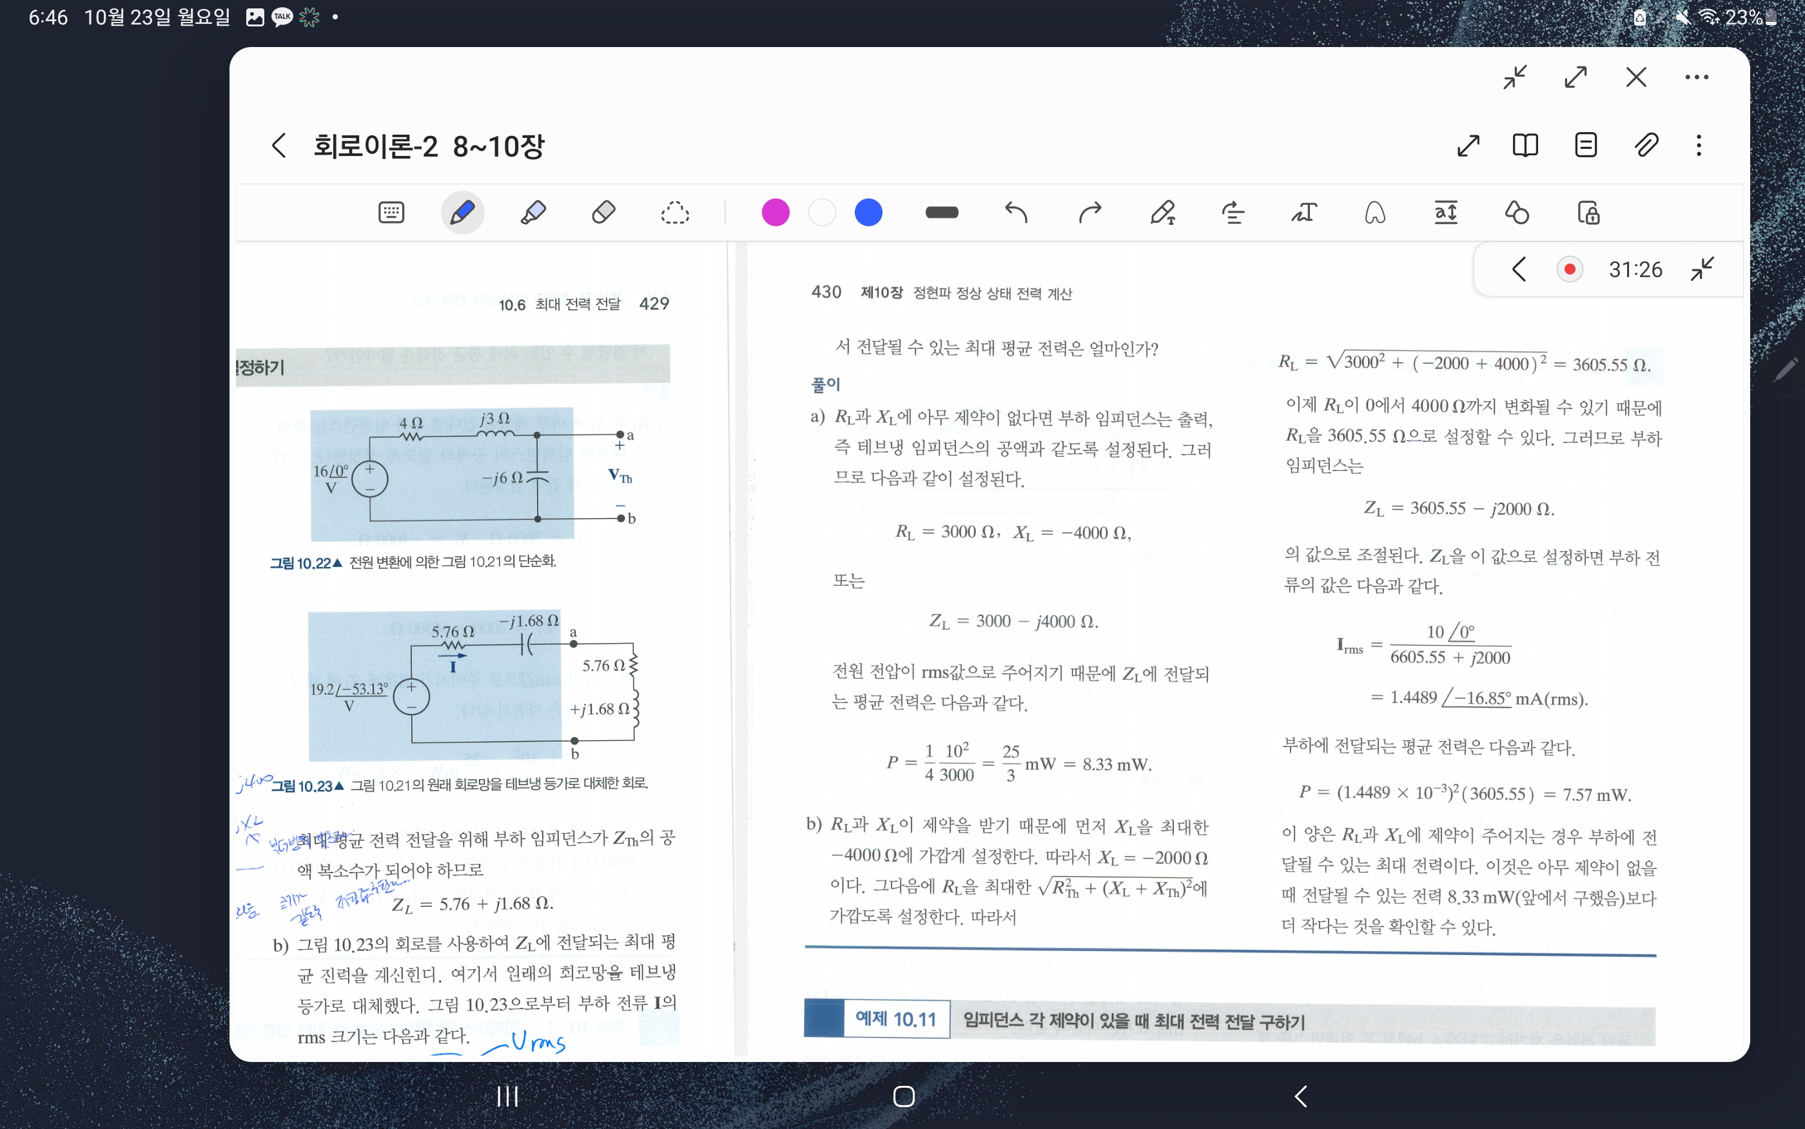Select the Lasso selection tool
Viewport: 1805px width, 1129px height.
[x=674, y=213]
